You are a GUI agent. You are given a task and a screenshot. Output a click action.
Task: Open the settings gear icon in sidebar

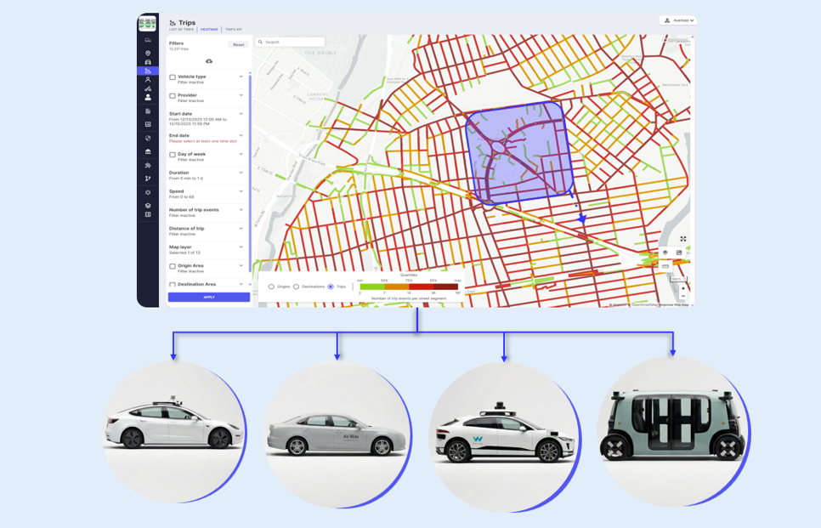(x=148, y=193)
